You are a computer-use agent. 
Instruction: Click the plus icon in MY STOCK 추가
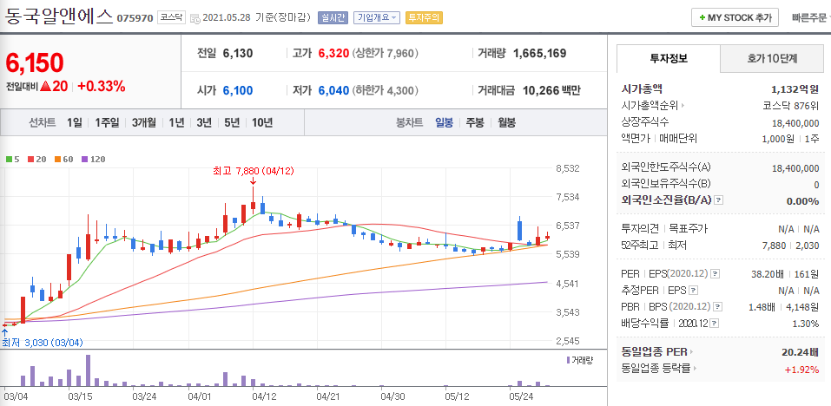tap(702, 18)
